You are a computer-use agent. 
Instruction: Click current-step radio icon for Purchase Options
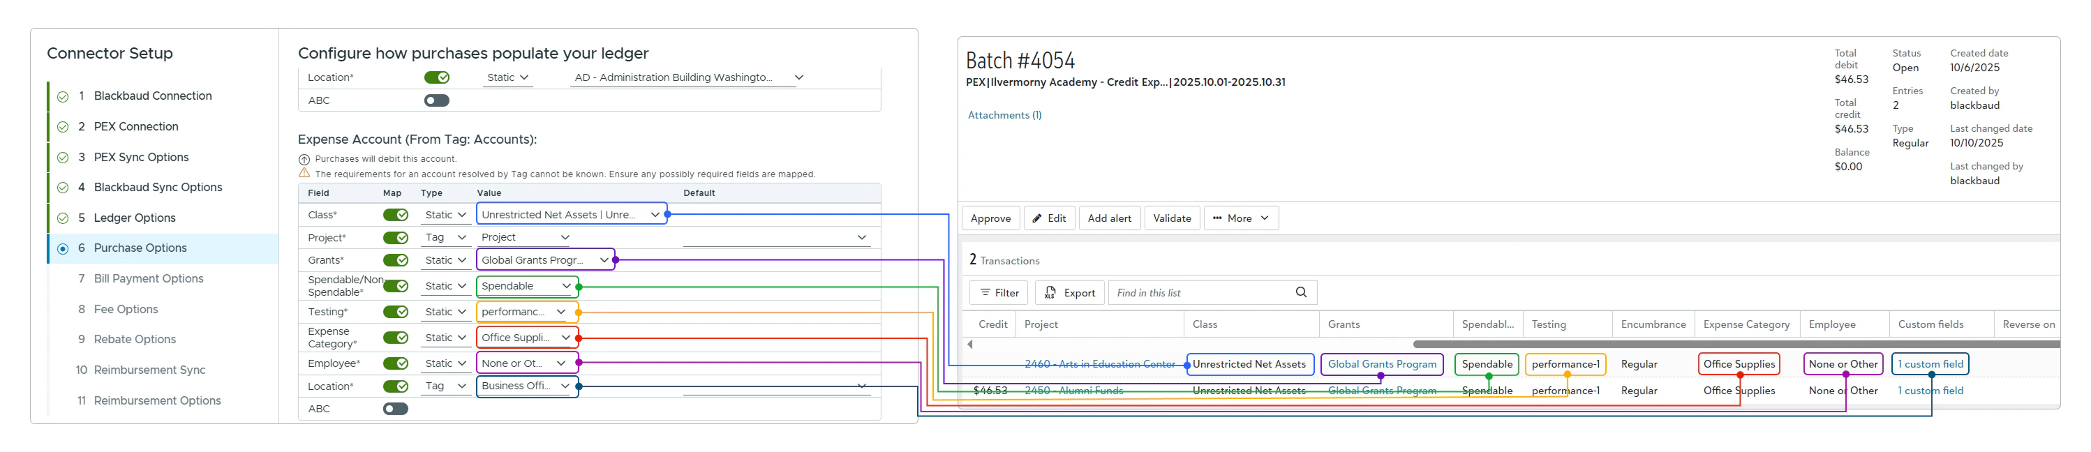coord(63,249)
